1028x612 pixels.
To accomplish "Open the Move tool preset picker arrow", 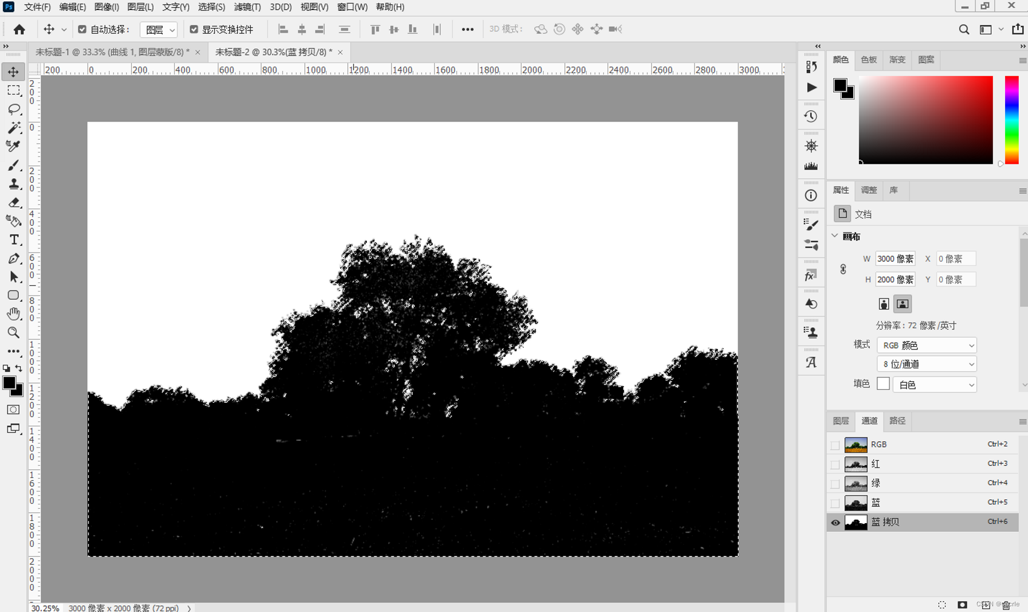I will 64,30.
